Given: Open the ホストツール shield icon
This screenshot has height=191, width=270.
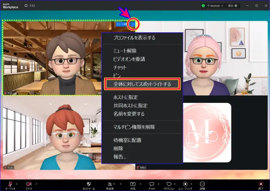Looking at the screenshot, I should (89, 184).
